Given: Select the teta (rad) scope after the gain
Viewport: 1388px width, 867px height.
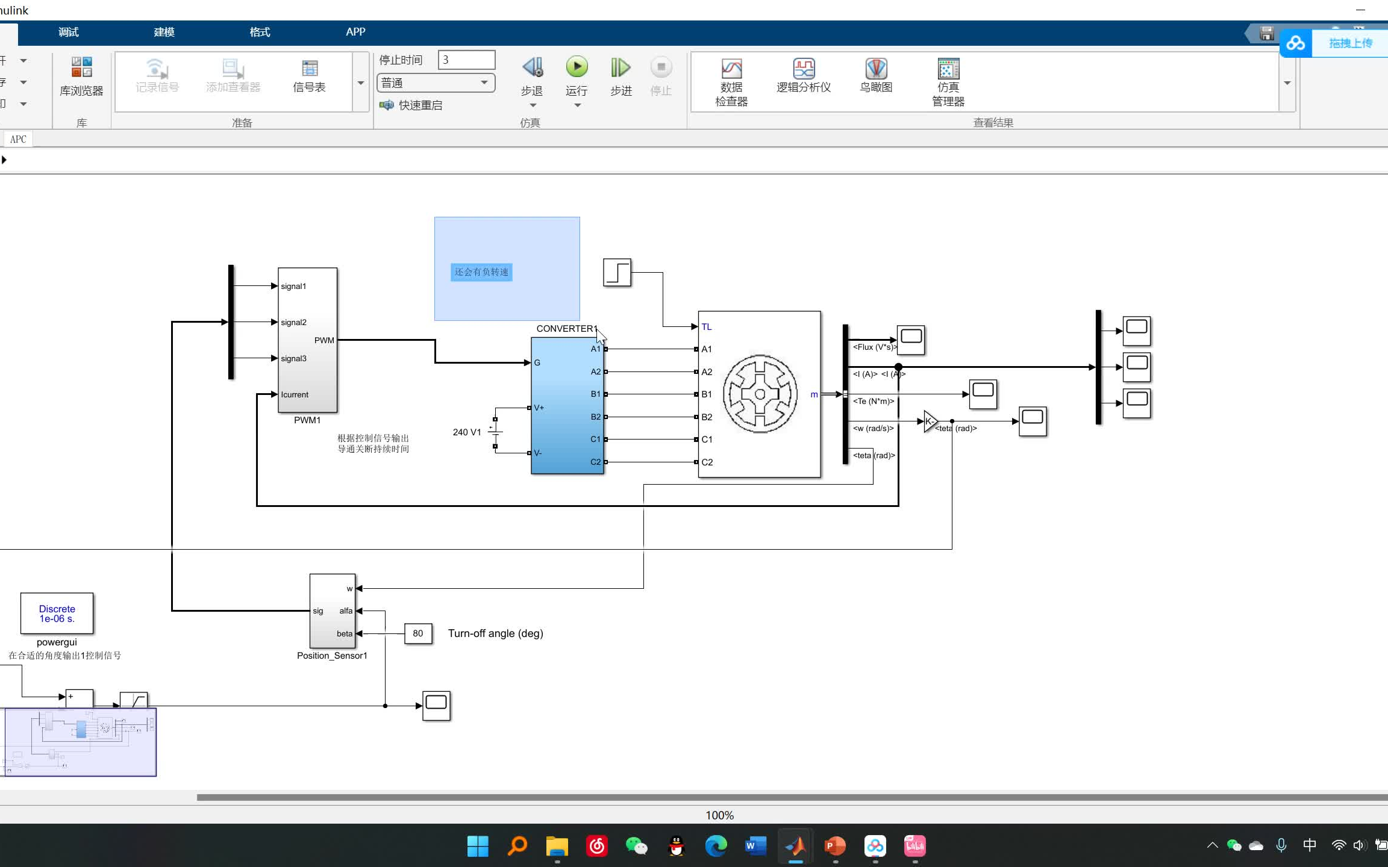Looking at the screenshot, I should (x=1033, y=421).
